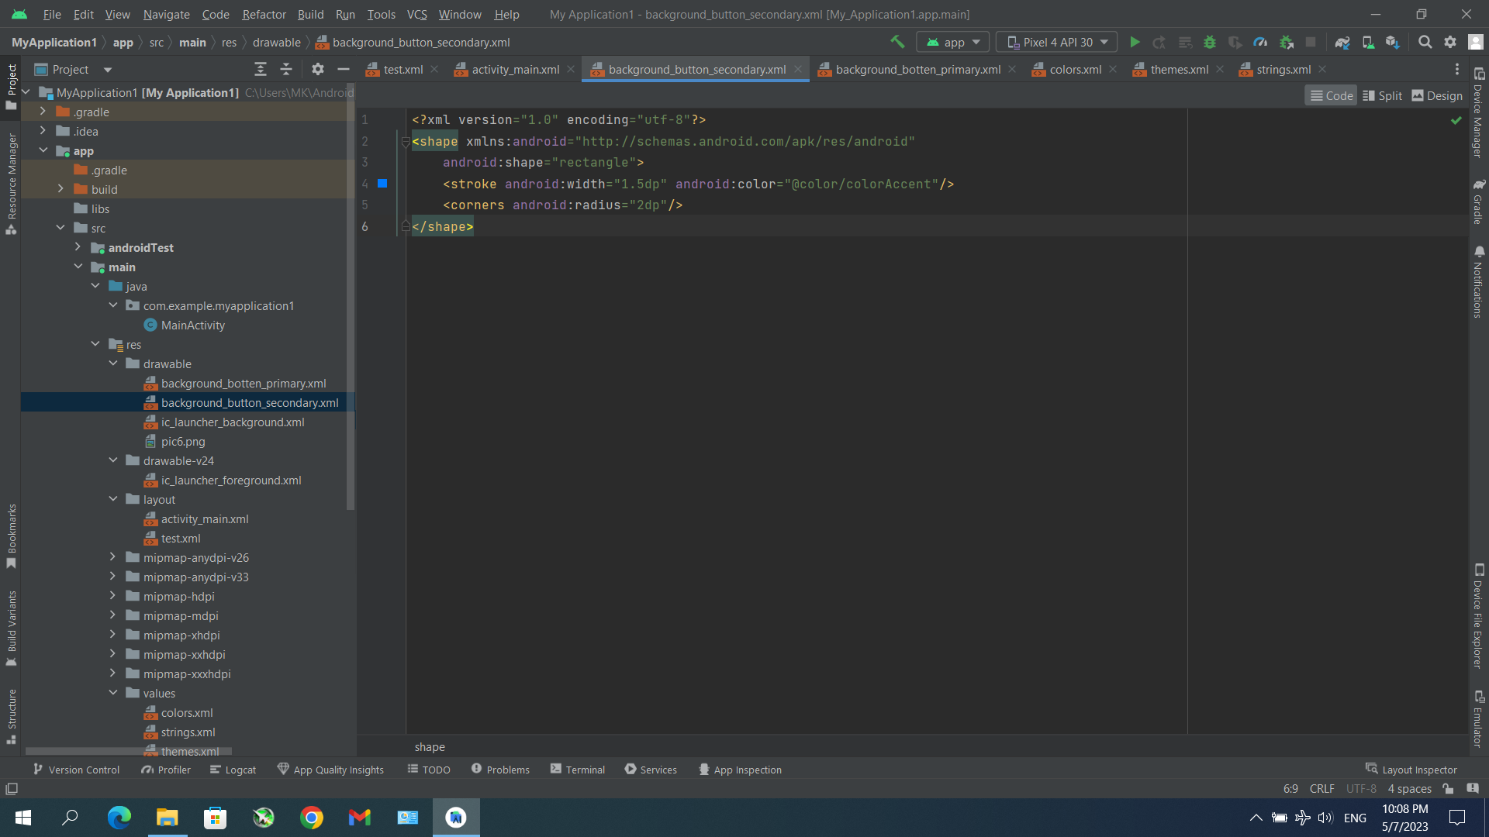The image size is (1489, 837).
Task: Open the app run configuration dropdown
Action: pyautogui.click(x=952, y=42)
